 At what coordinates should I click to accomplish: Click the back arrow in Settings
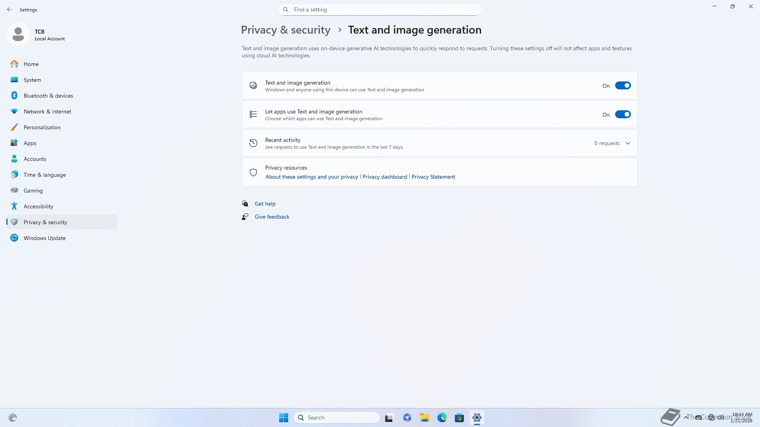(9, 9)
